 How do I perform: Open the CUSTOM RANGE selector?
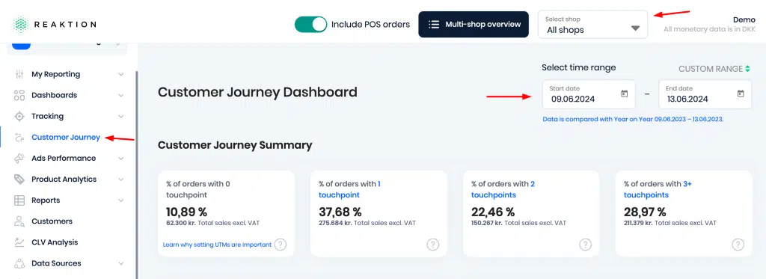pyautogui.click(x=714, y=69)
